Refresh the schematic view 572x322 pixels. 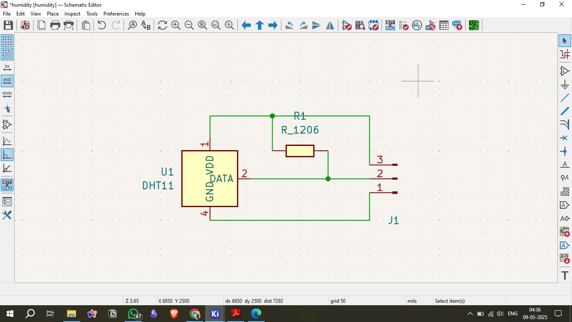click(x=162, y=25)
